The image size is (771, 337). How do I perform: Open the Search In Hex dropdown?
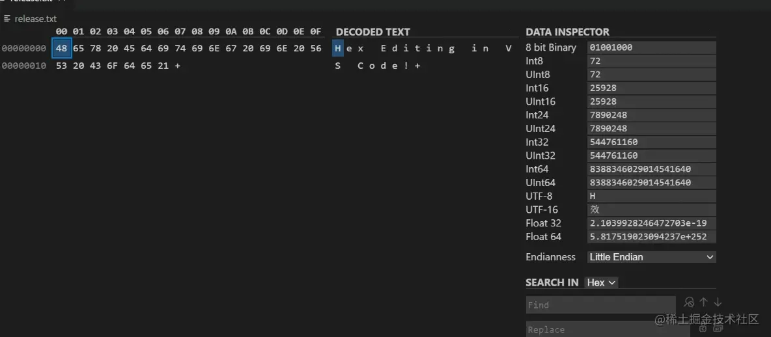pos(601,282)
